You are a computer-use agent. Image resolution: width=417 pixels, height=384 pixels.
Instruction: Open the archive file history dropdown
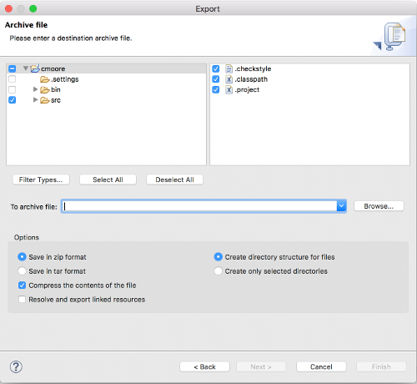point(341,206)
